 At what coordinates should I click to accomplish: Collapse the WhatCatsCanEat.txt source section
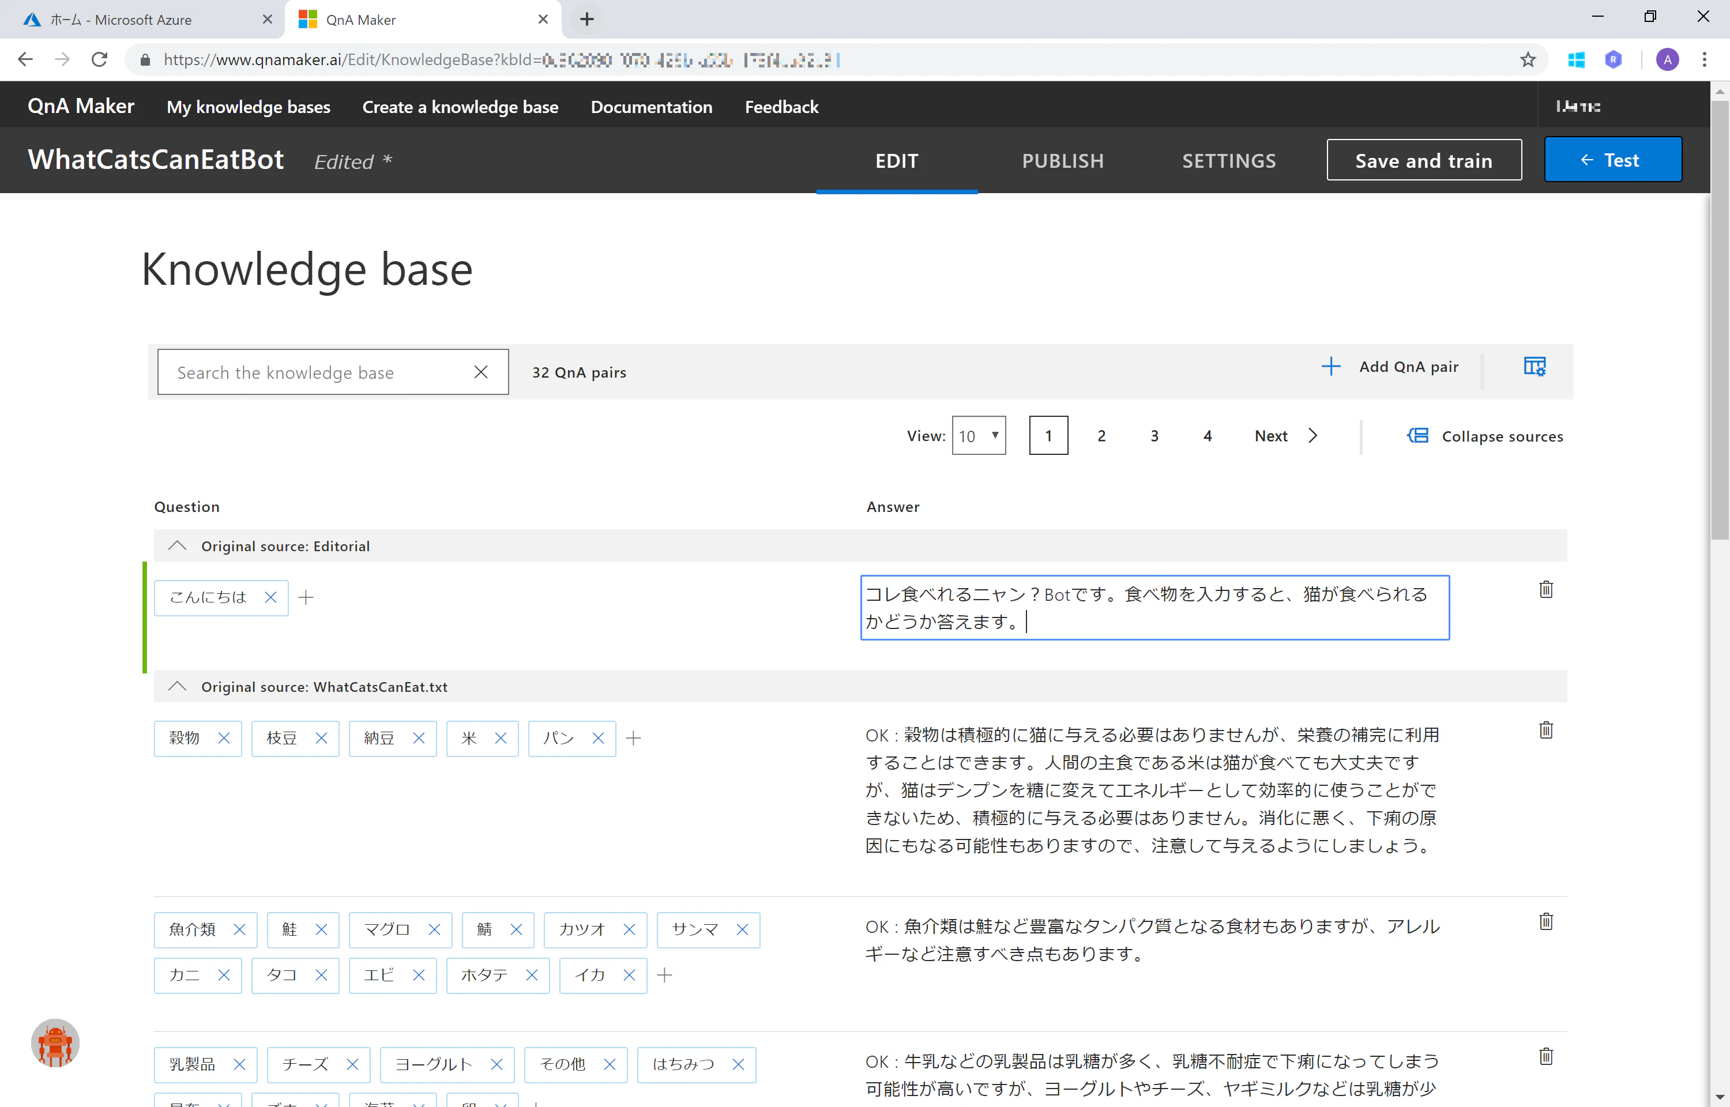pyautogui.click(x=177, y=687)
